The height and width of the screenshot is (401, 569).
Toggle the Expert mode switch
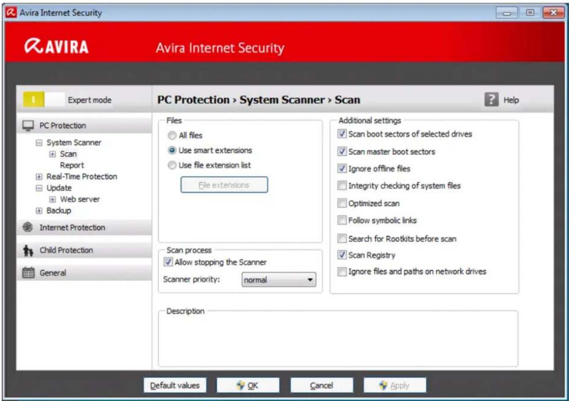click(x=43, y=100)
